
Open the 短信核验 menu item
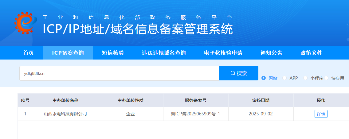click(113, 53)
